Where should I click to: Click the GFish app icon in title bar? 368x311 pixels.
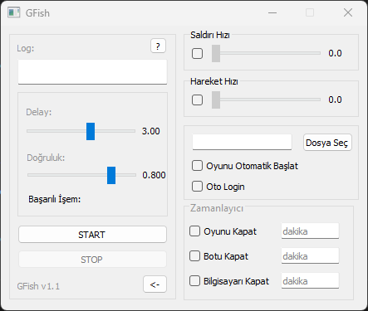point(14,12)
